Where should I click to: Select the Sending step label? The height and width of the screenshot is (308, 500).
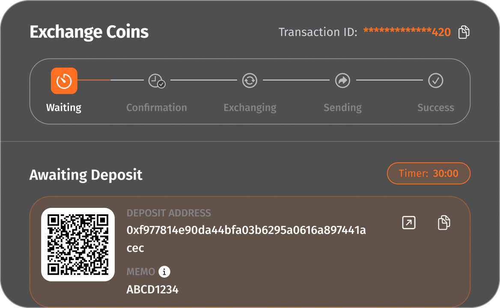coord(342,107)
